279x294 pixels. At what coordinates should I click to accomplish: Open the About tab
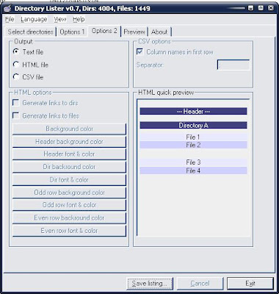point(159,32)
